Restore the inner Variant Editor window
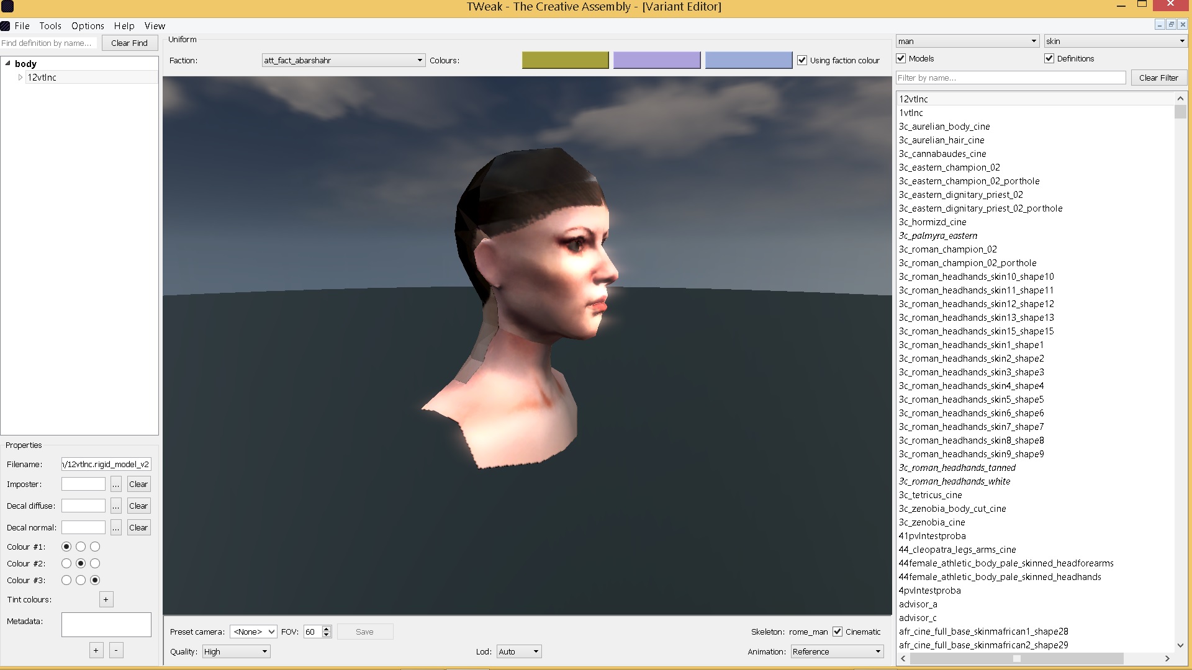Screen dimensions: 1192x670 1171,25
